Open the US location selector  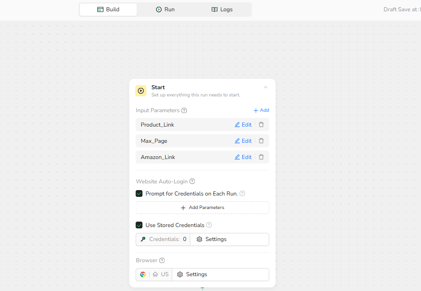[x=161, y=274]
